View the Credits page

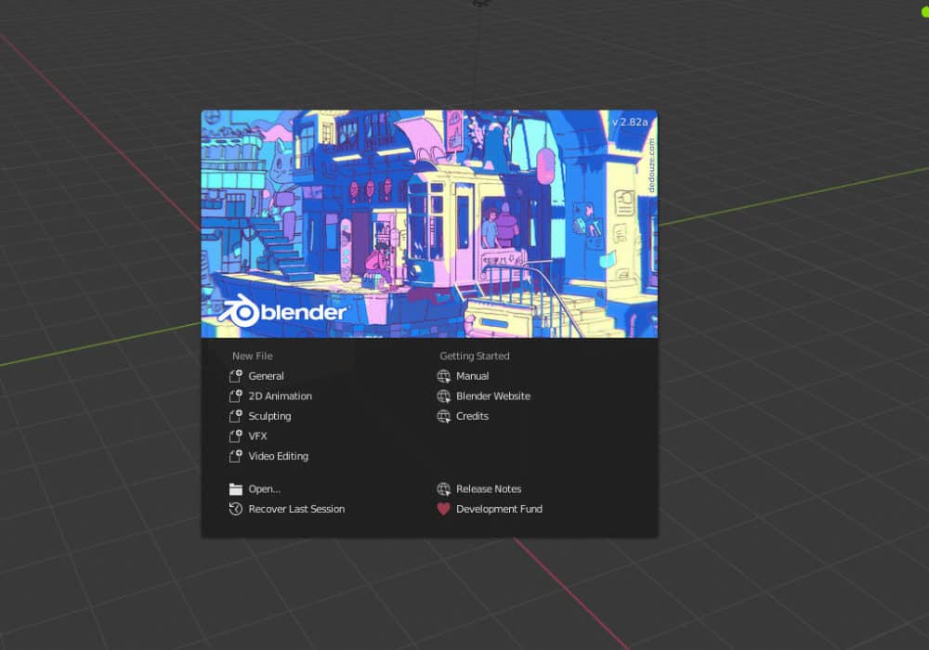coord(472,416)
